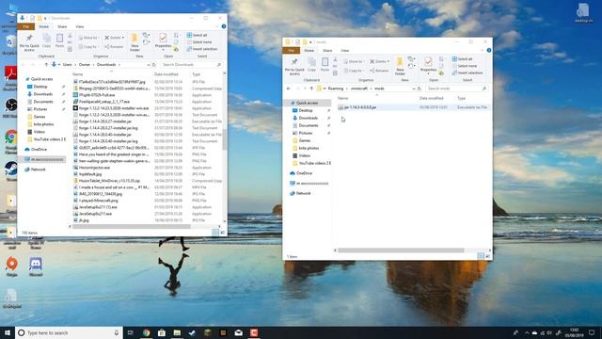Click the Search mods input field

[x=456, y=89]
